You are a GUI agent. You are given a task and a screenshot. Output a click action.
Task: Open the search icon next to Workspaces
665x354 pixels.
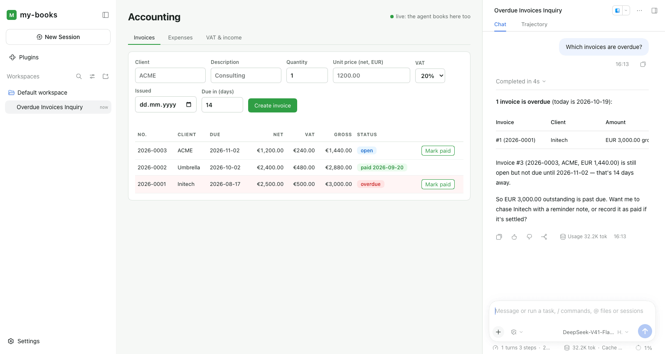(79, 76)
